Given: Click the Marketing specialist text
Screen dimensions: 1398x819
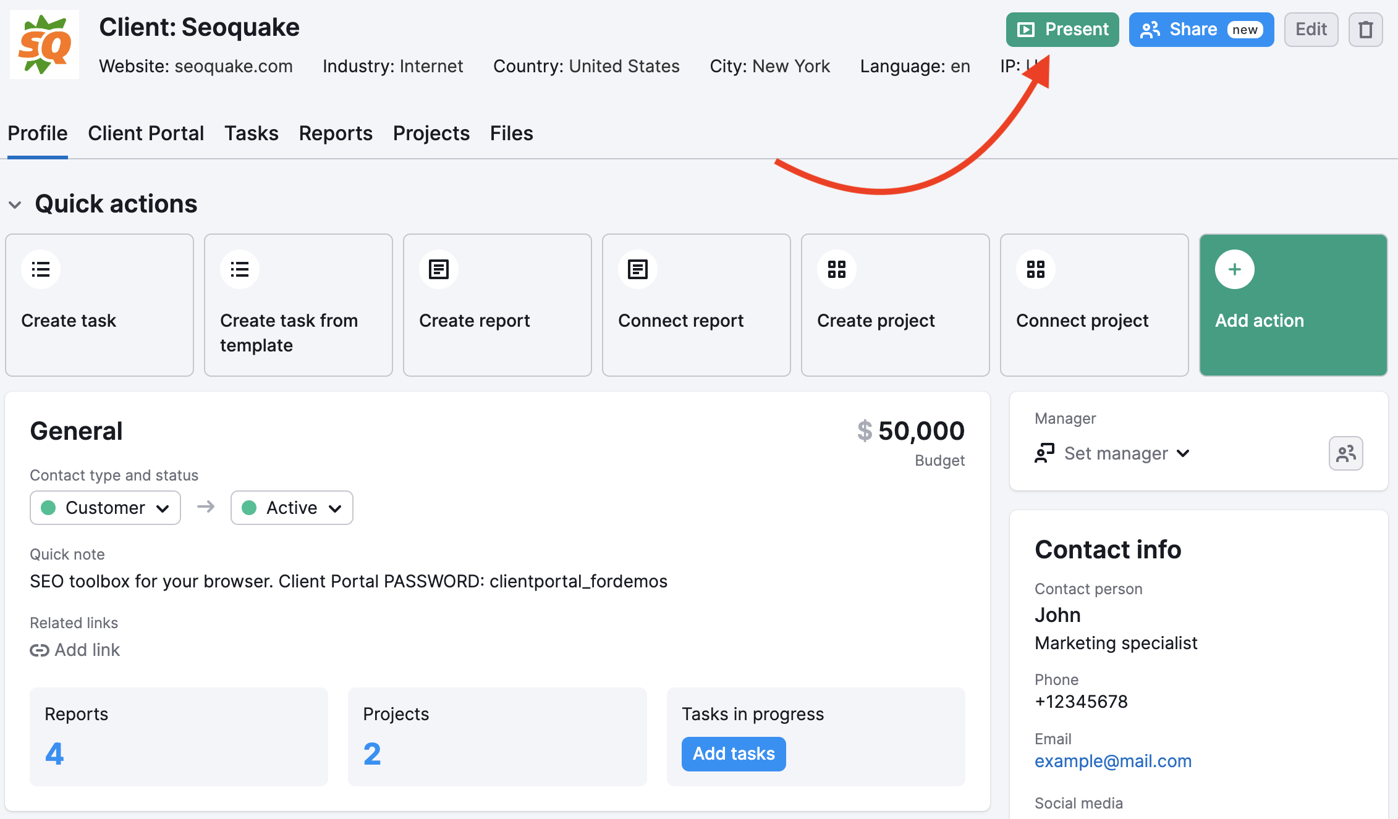Looking at the screenshot, I should [1116, 643].
